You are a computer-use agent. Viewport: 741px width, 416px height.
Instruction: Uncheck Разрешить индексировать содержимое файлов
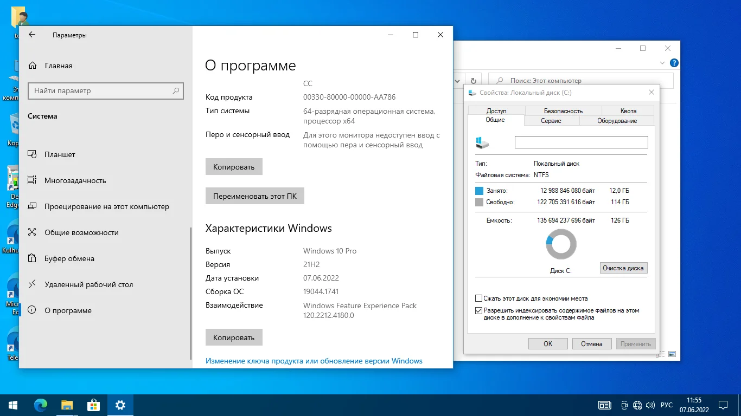[478, 311]
